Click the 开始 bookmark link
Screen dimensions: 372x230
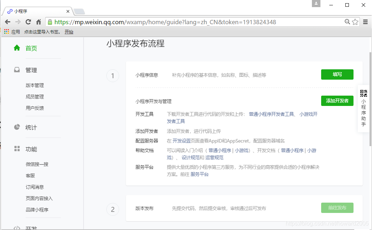(69, 32)
